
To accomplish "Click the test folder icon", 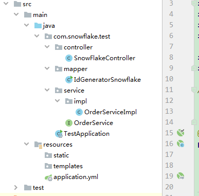I will [28, 188].
